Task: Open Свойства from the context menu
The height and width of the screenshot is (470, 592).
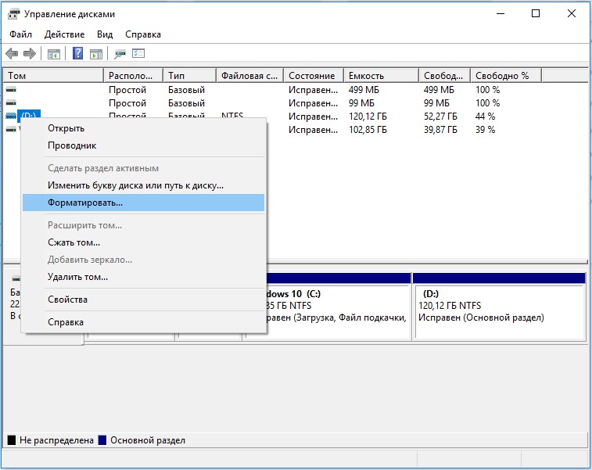Action: (143, 300)
